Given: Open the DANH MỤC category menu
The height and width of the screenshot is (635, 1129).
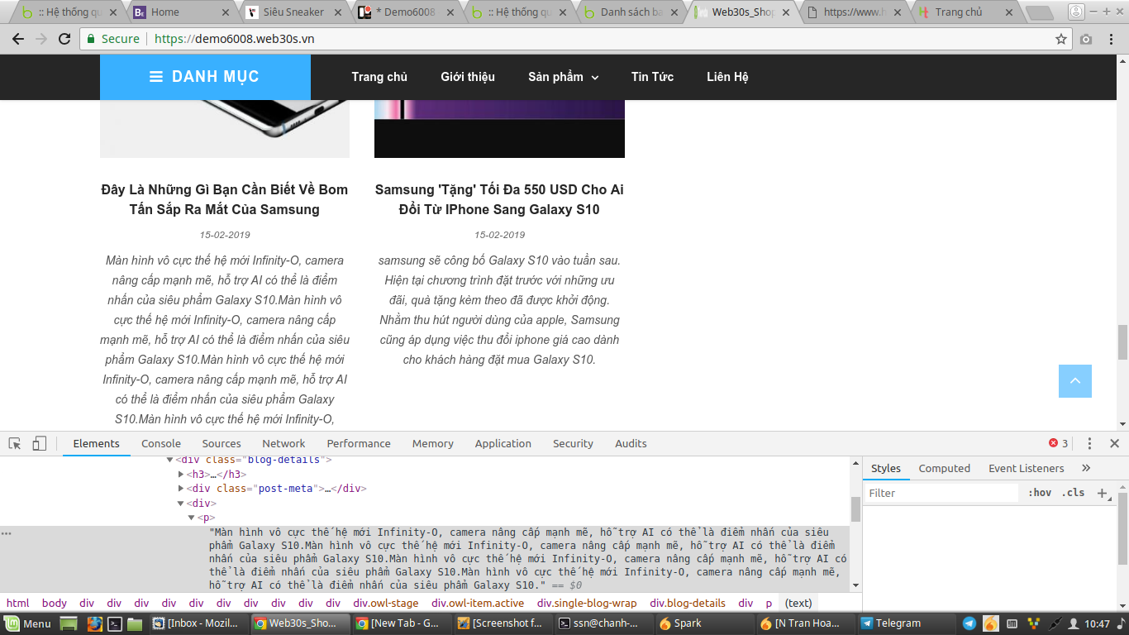Looking at the screenshot, I should pyautogui.click(x=205, y=77).
